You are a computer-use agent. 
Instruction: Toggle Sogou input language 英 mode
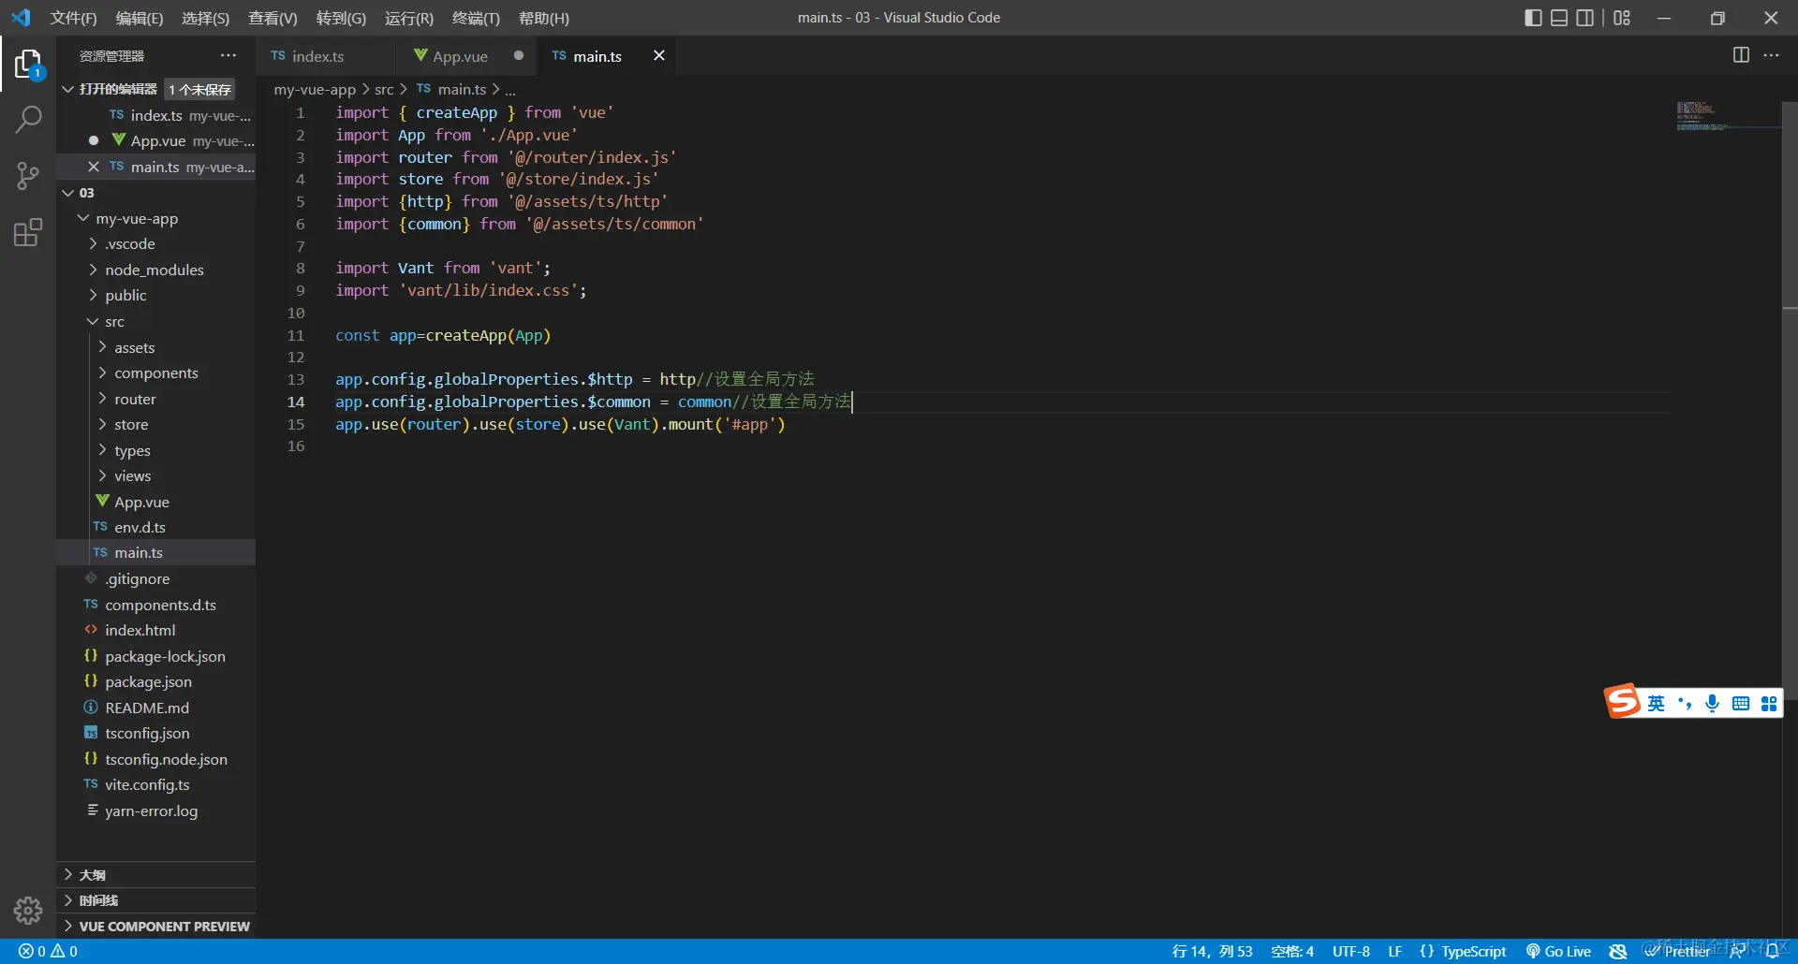click(x=1656, y=703)
